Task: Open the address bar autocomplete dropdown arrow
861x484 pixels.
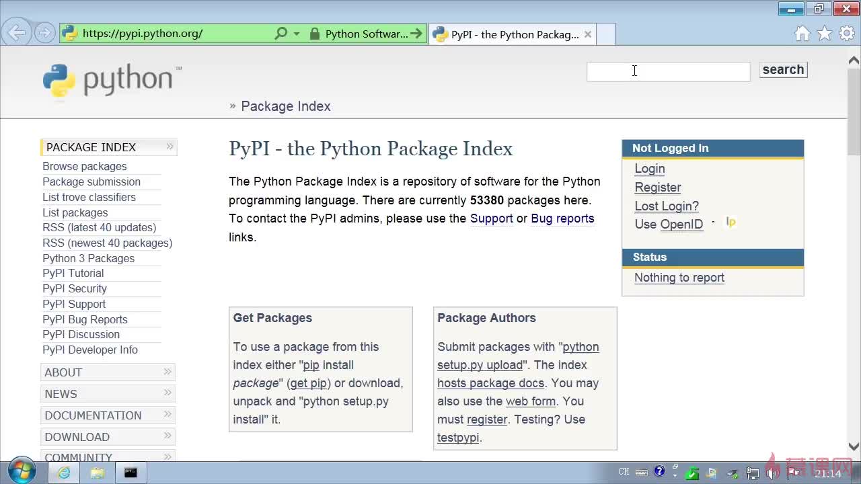Action: (297, 34)
